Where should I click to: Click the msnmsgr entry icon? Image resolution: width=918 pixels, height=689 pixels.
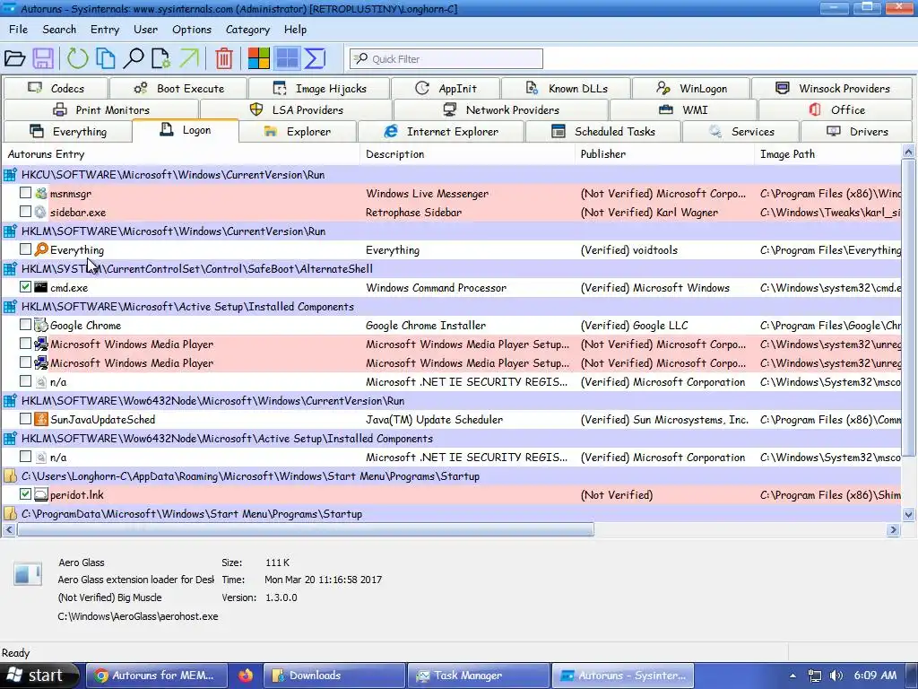pos(40,193)
